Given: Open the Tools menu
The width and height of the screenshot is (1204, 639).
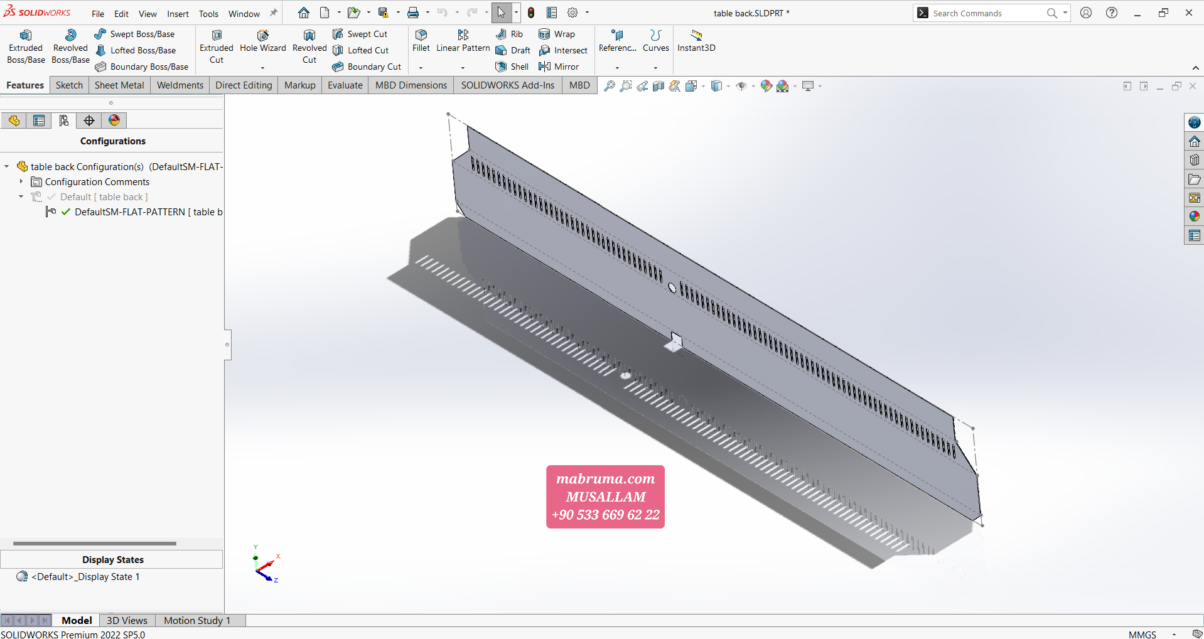Looking at the screenshot, I should tap(208, 14).
